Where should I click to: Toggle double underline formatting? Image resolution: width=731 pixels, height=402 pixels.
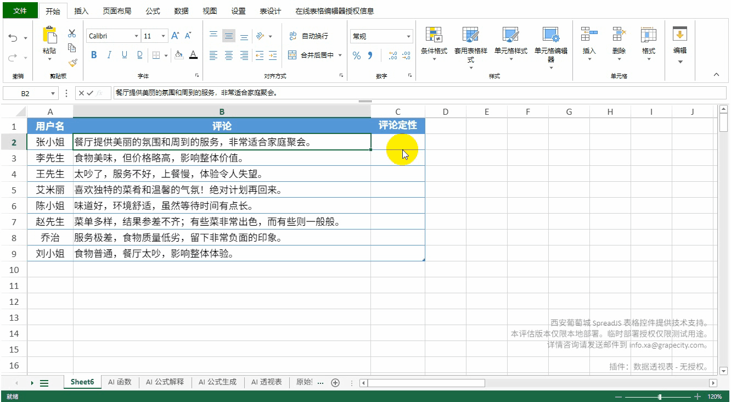tap(140, 55)
